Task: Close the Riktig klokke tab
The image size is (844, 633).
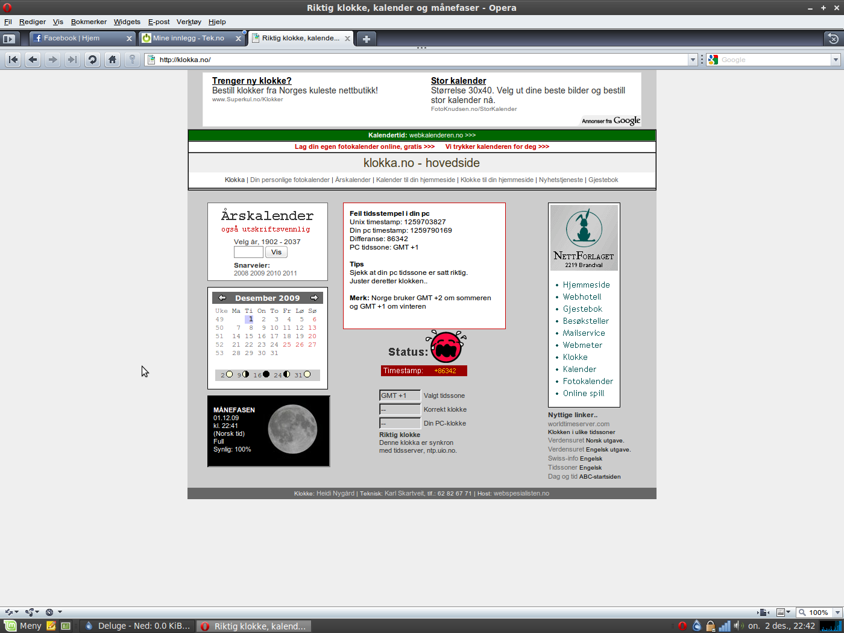Action: pyautogui.click(x=347, y=39)
